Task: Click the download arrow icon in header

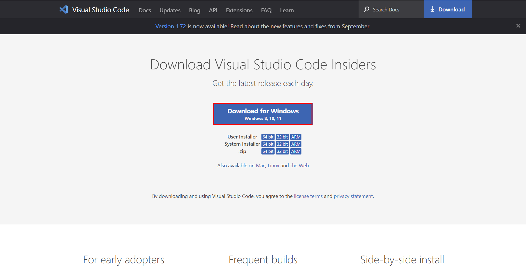Action: [x=432, y=9]
